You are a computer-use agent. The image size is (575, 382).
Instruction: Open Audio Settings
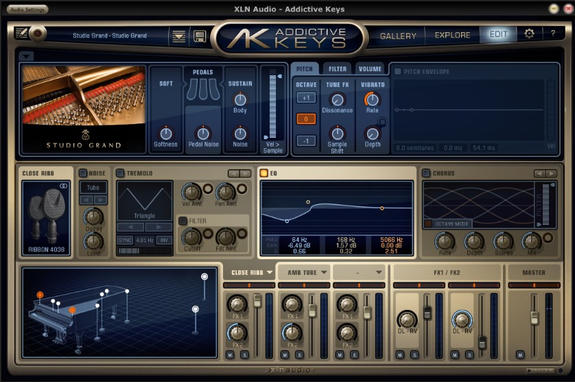coord(27,9)
